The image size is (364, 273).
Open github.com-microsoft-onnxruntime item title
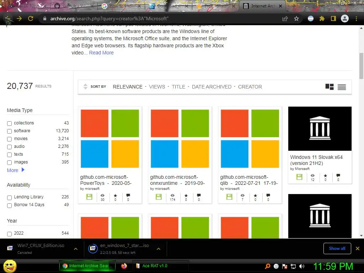point(177,180)
